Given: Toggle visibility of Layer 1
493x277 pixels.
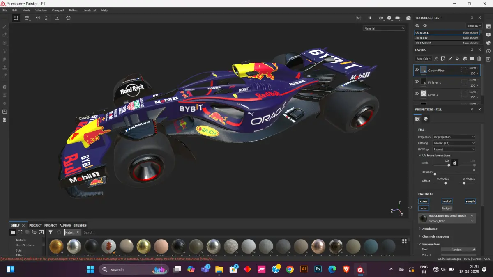Looking at the screenshot, I should (417, 94).
